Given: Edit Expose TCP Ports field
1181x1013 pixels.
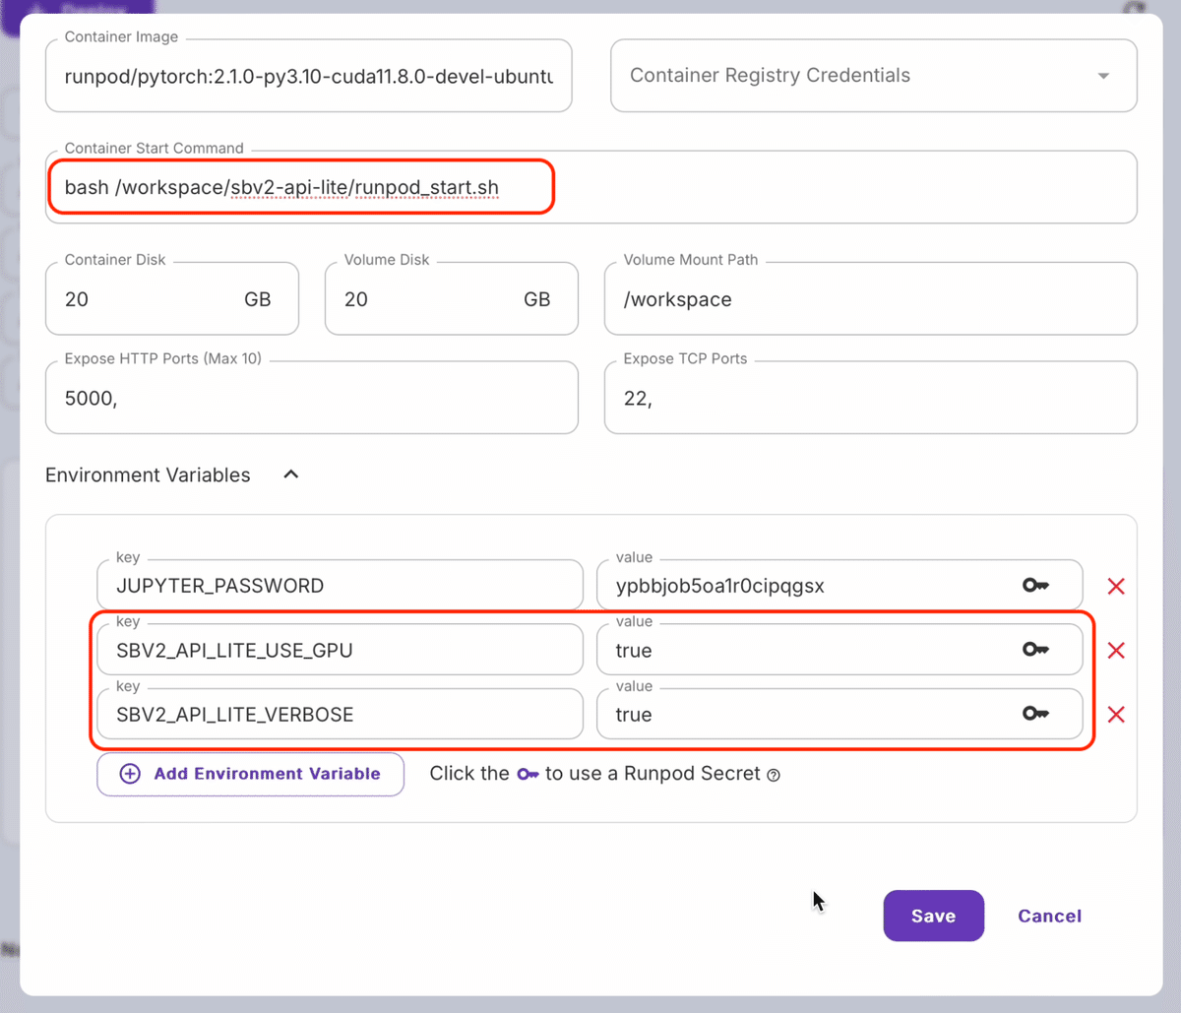Looking at the screenshot, I should pyautogui.click(x=871, y=398).
